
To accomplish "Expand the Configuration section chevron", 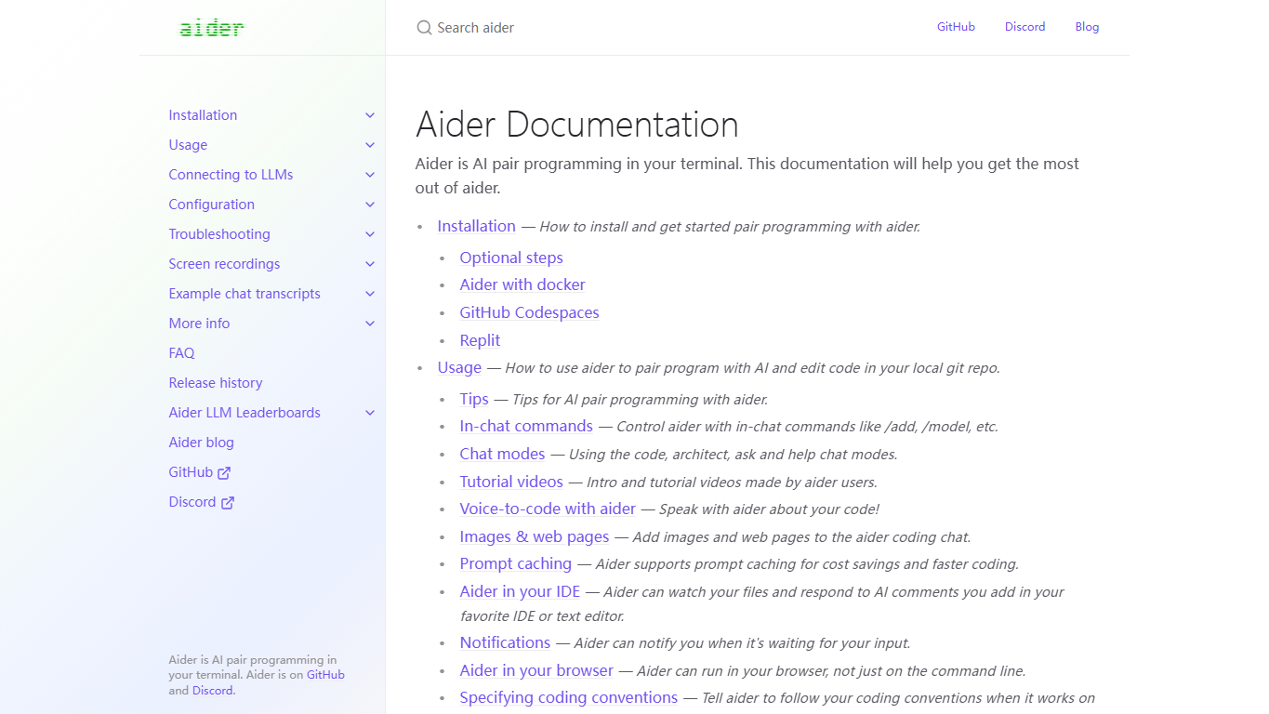I will pos(370,205).
